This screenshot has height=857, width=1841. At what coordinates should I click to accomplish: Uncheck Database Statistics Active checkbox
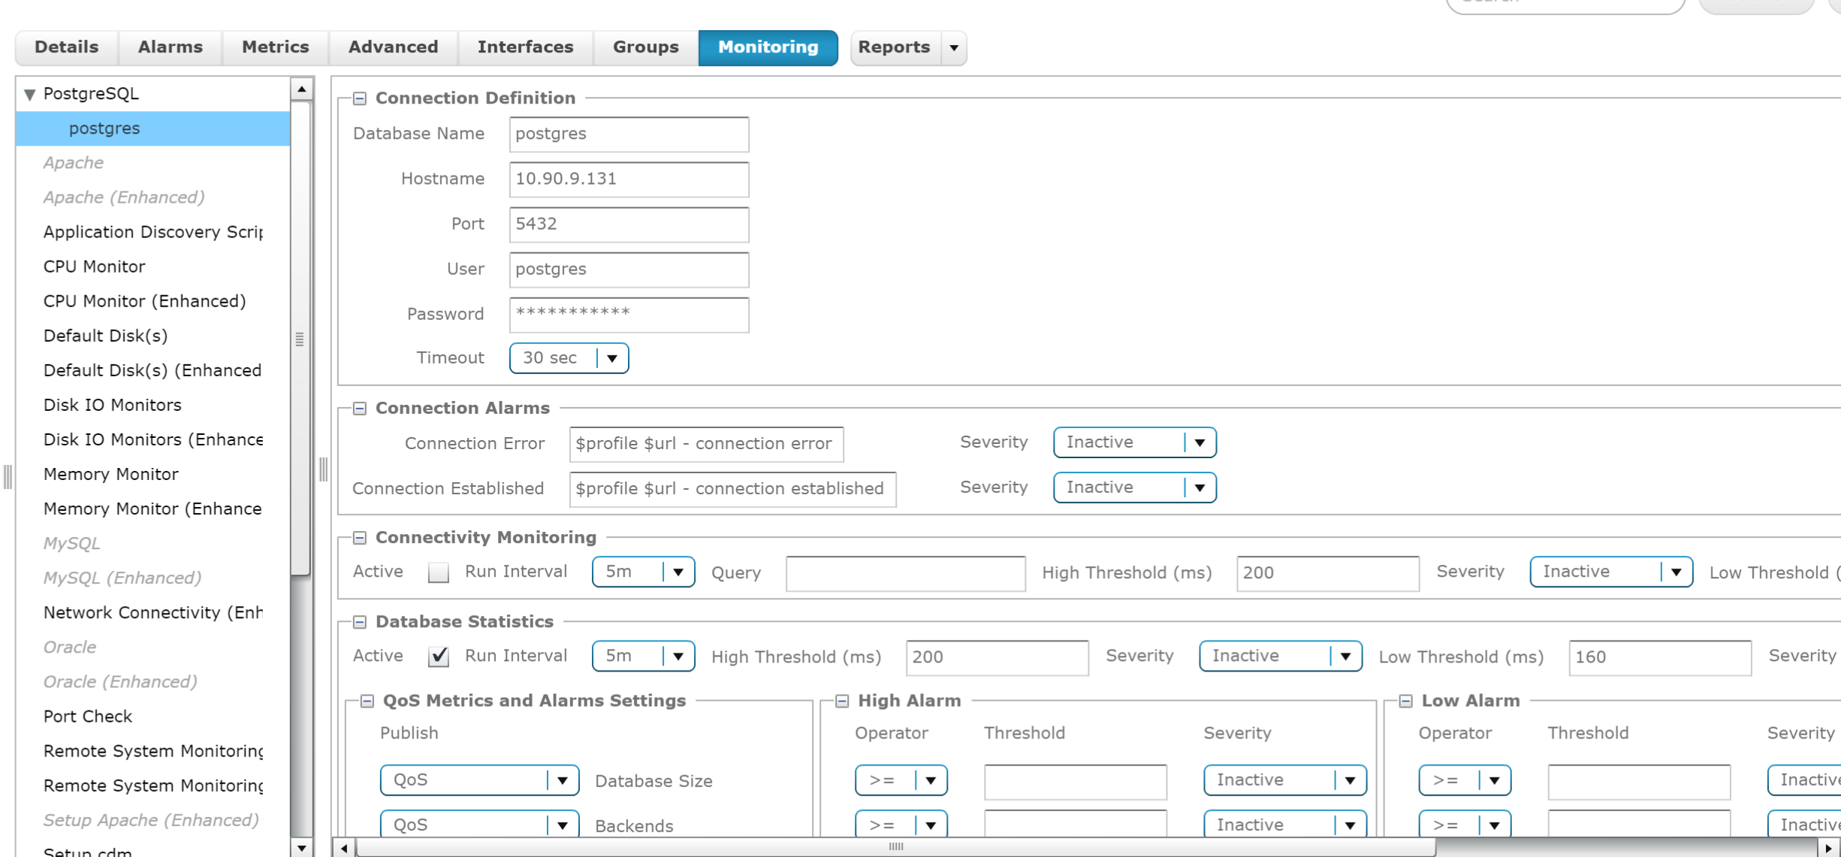pos(438,657)
